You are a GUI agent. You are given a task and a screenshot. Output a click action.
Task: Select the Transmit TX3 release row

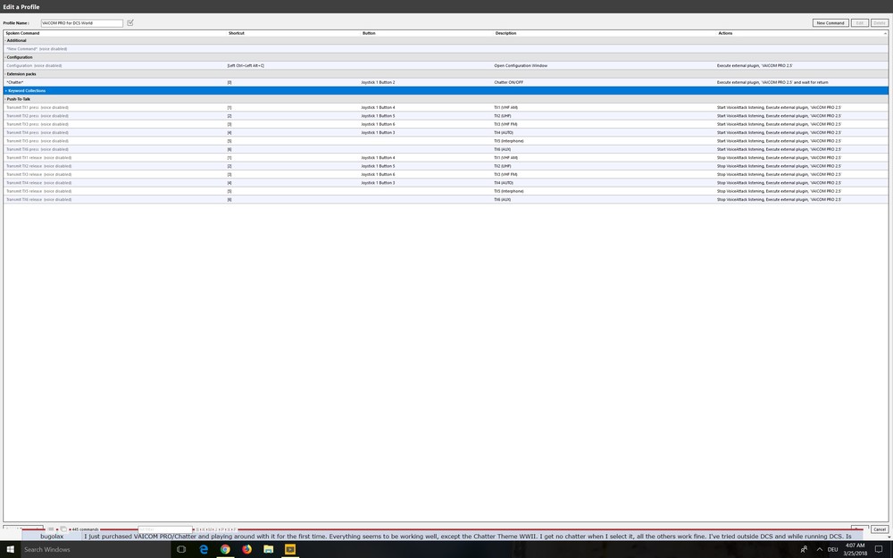pyautogui.click(x=446, y=174)
